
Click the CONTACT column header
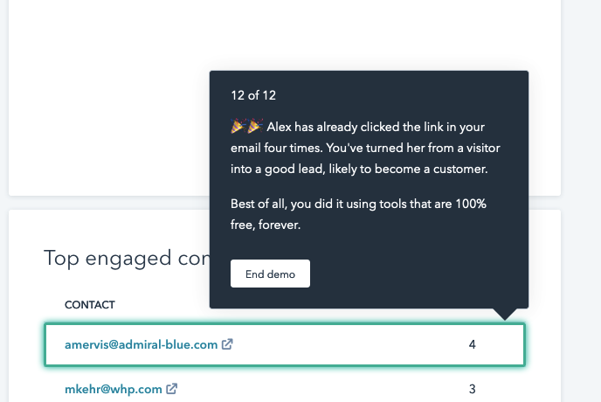pyautogui.click(x=90, y=305)
